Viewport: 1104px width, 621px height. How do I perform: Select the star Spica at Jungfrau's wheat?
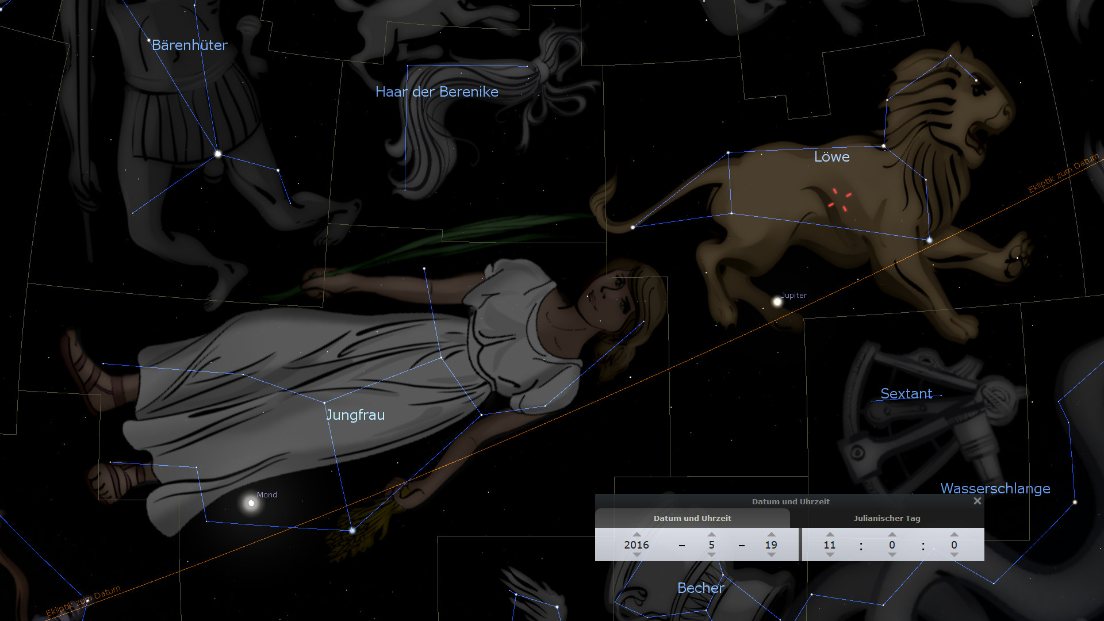tap(352, 530)
